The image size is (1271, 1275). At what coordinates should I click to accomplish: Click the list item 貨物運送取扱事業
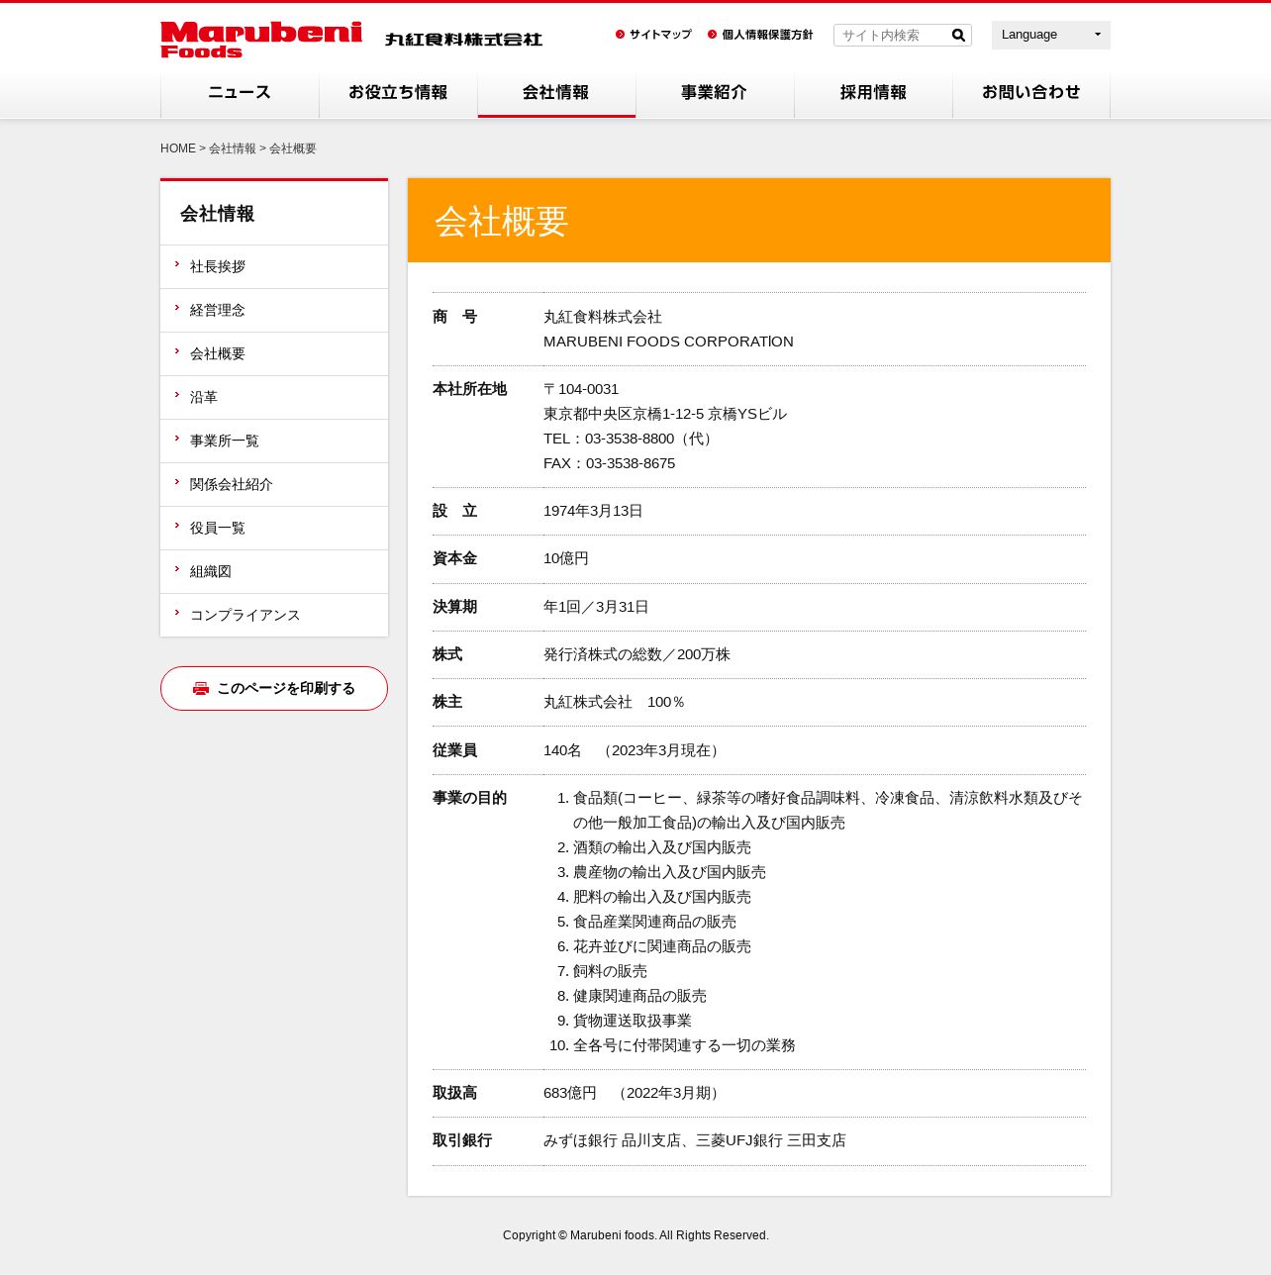point(633,1021)
